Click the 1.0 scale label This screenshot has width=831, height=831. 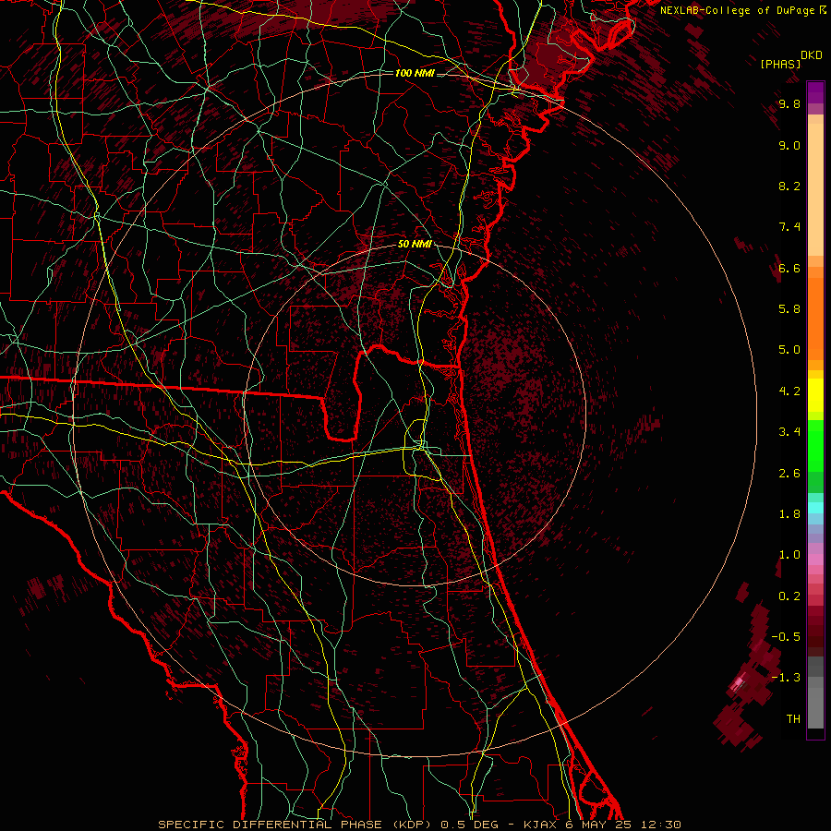pos(789,555)
